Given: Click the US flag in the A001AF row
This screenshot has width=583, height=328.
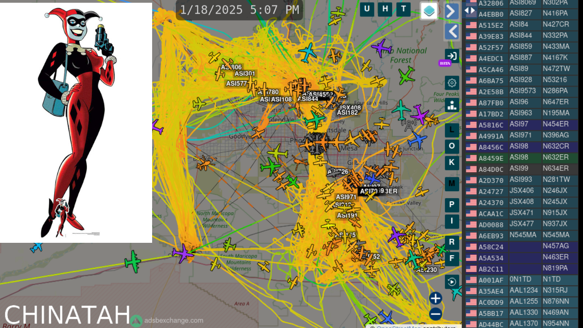Looking at the screenshot, I should coord(471,280).
